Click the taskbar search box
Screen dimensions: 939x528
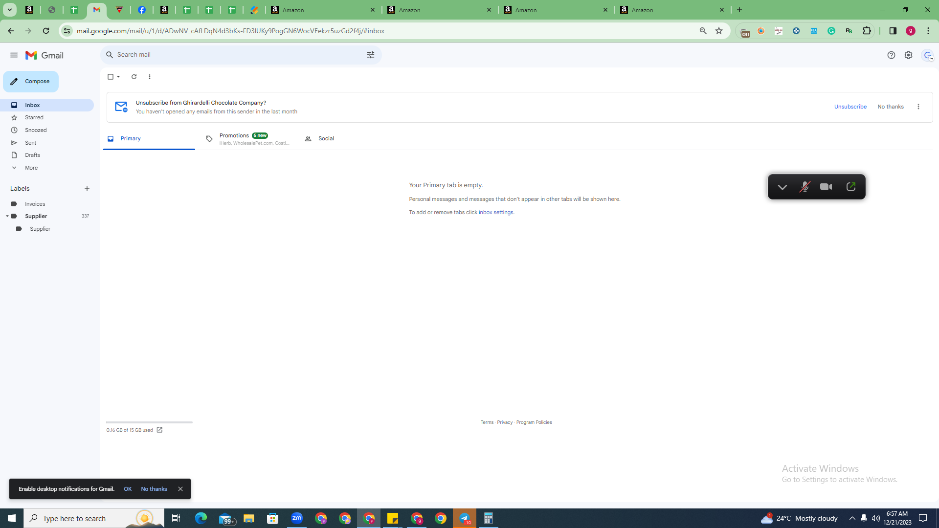pos(94,518)
